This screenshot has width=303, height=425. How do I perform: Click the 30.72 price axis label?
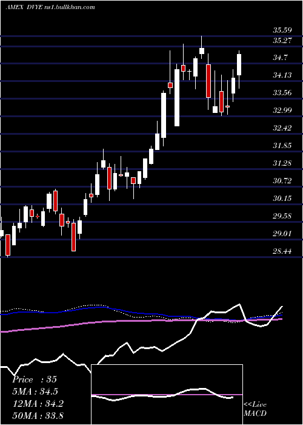pyautogui.click(x=282, y=181)
